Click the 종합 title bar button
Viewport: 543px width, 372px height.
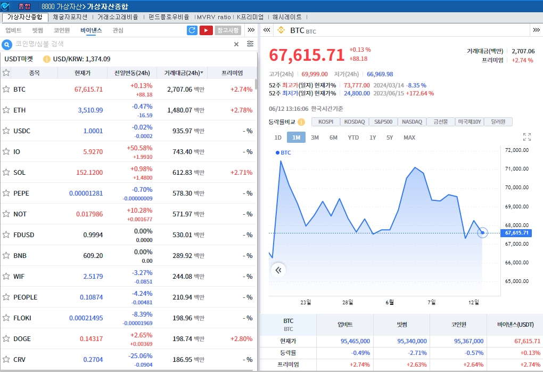(x=24, y=6)
